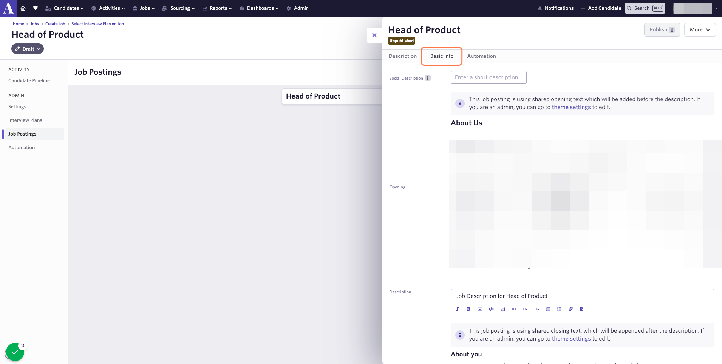Viewport: 722px width, 364px height.
Task: Focus the Social Description input field
Action: coord(489,77)
